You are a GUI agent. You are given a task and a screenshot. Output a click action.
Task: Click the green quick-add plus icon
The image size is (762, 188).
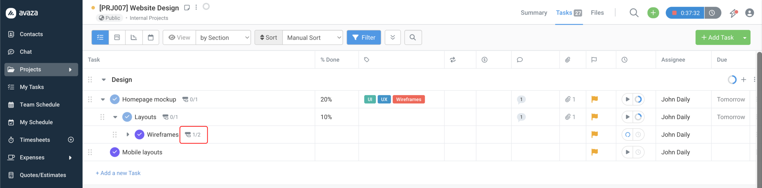[653, 13]
